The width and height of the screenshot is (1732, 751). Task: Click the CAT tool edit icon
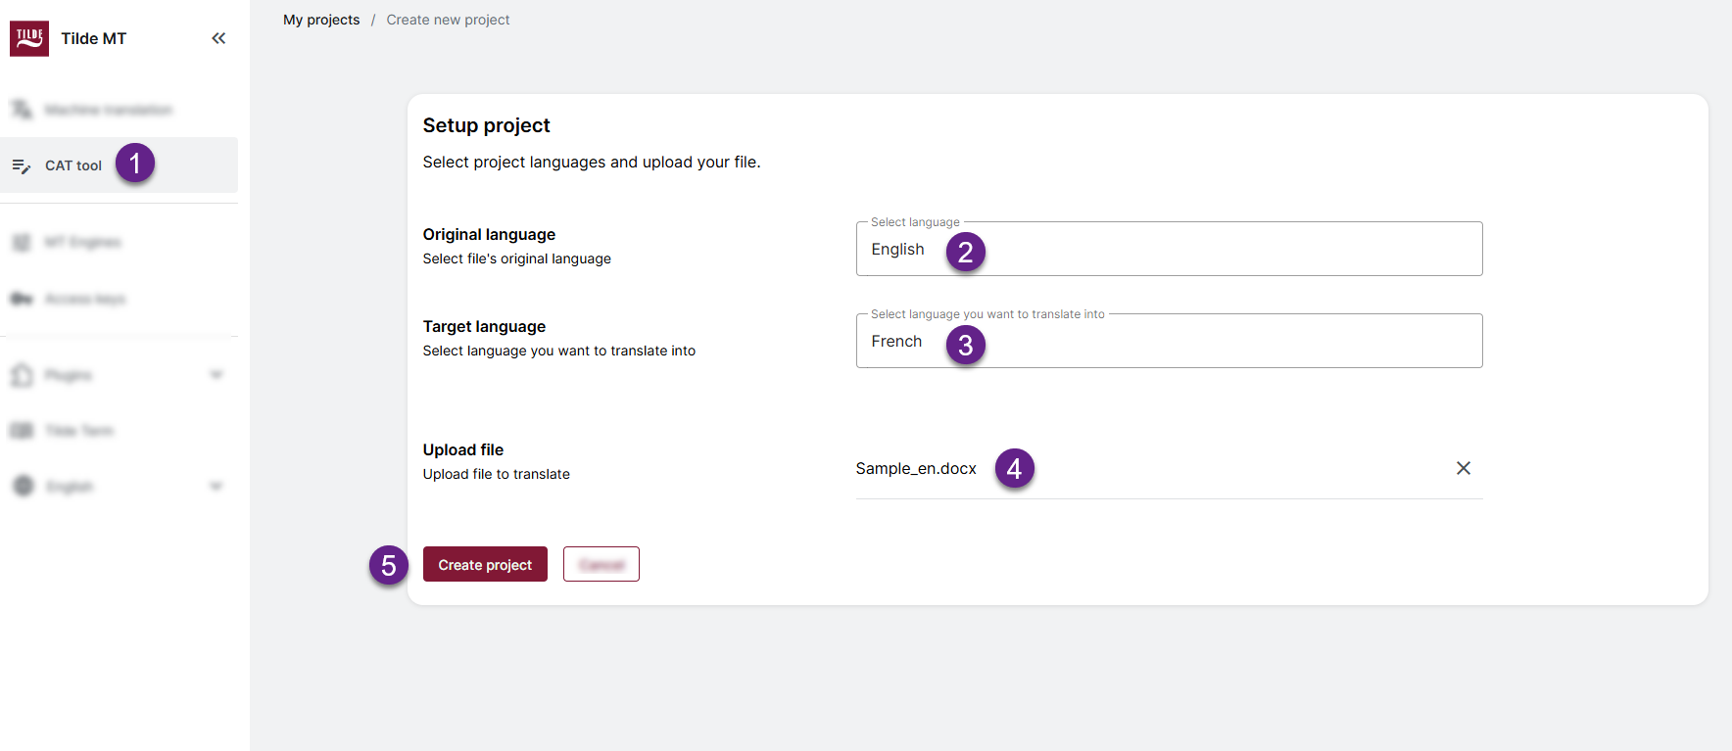click(x=22, y=165)
